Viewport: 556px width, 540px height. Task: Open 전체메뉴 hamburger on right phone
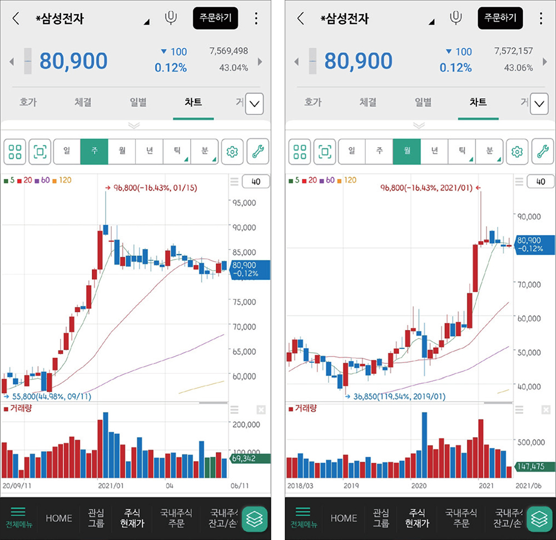(x=303, y=518)
